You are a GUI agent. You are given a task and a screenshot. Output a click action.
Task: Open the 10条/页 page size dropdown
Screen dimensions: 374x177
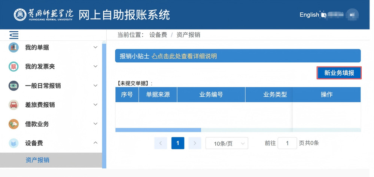click(226, 143)
